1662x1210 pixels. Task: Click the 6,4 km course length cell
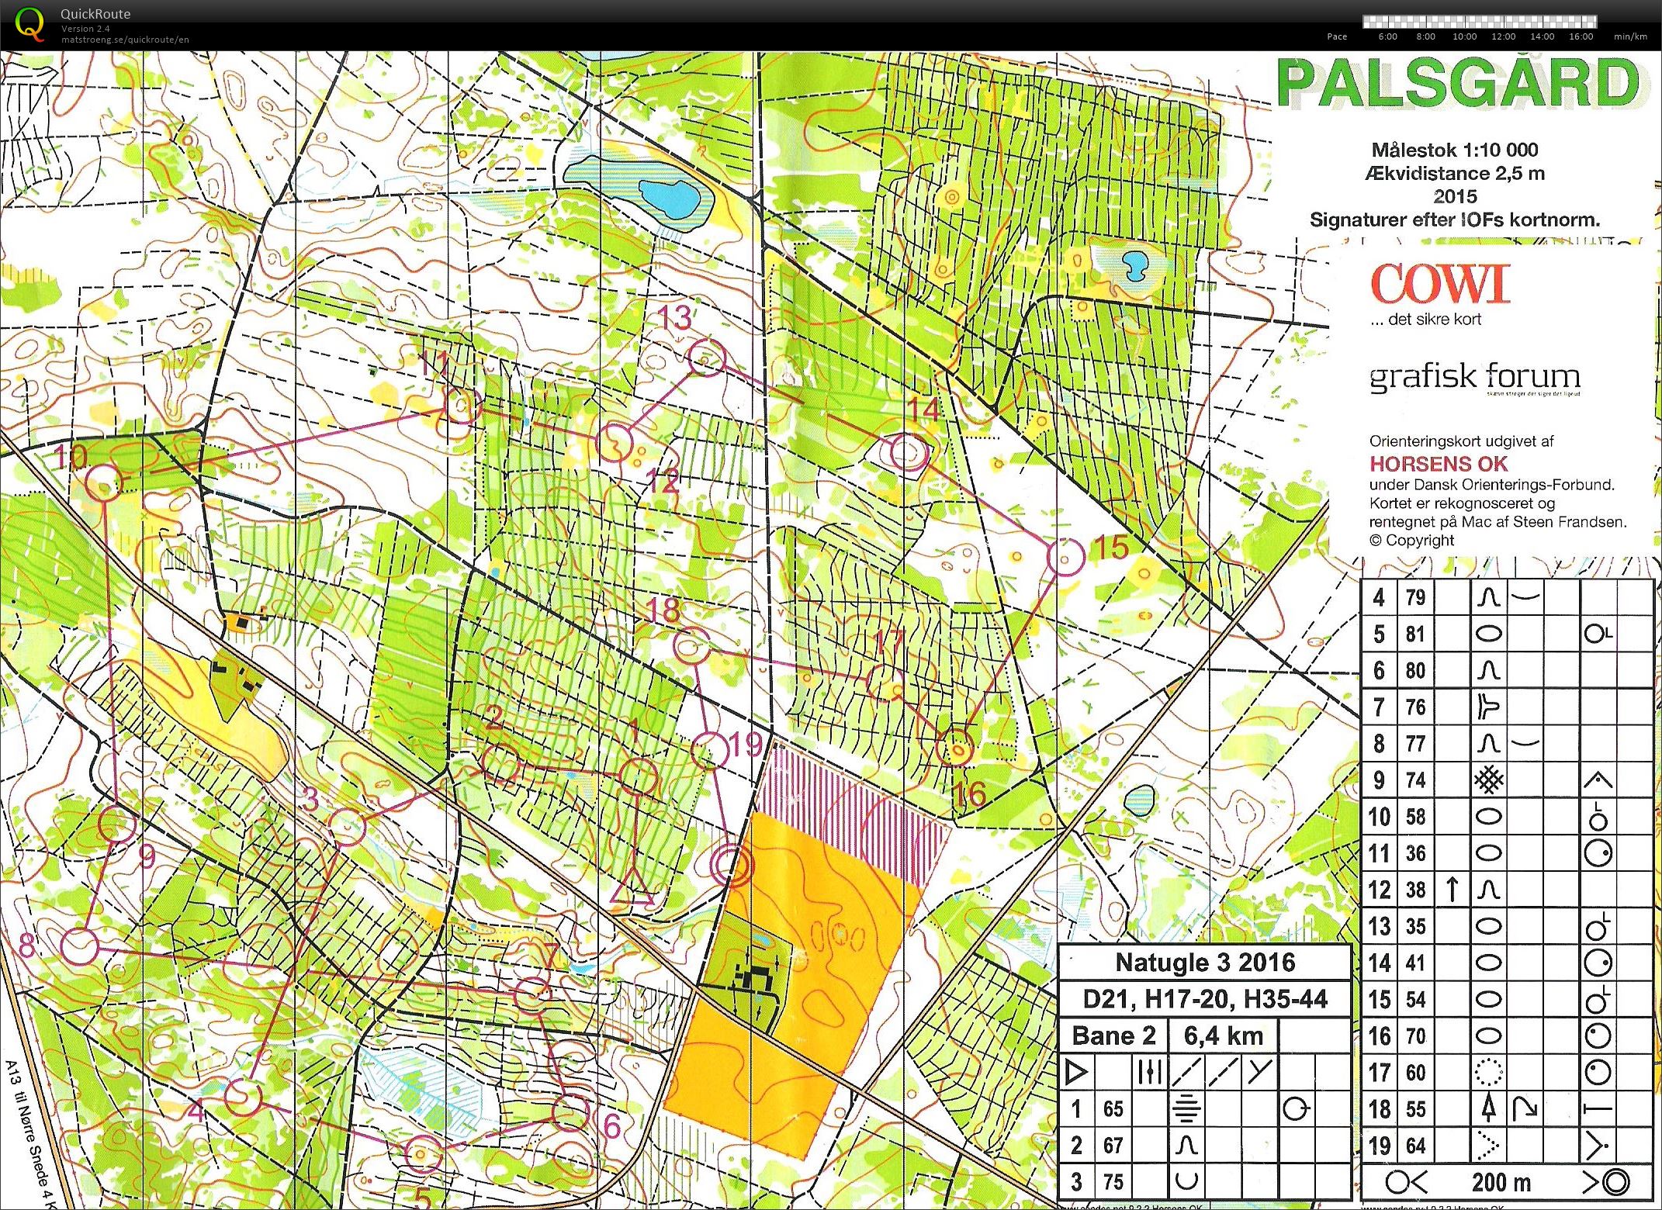[x=1224, y=1035]
